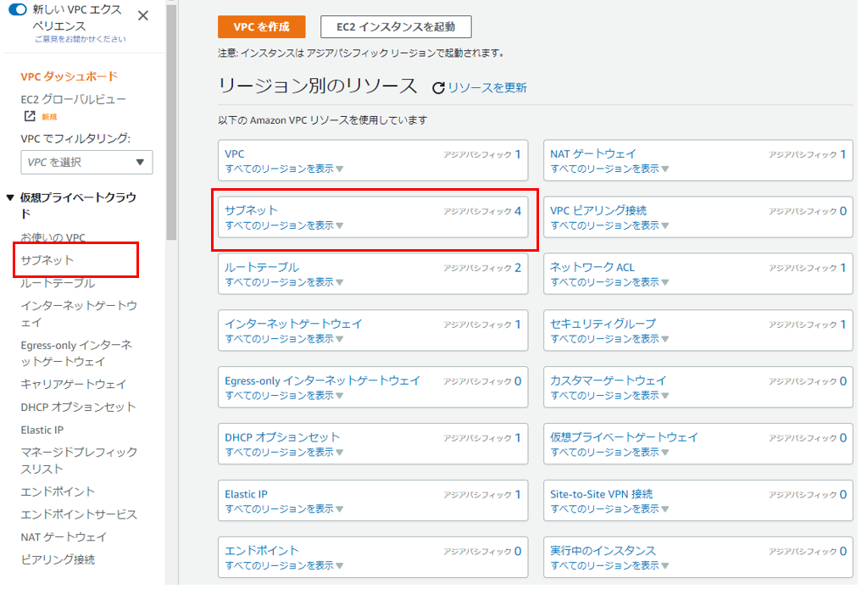Click the ルートテーブル count 2
Image resolution: width=862 pixels, height=589 pixels.
click(x=518, y=268)
